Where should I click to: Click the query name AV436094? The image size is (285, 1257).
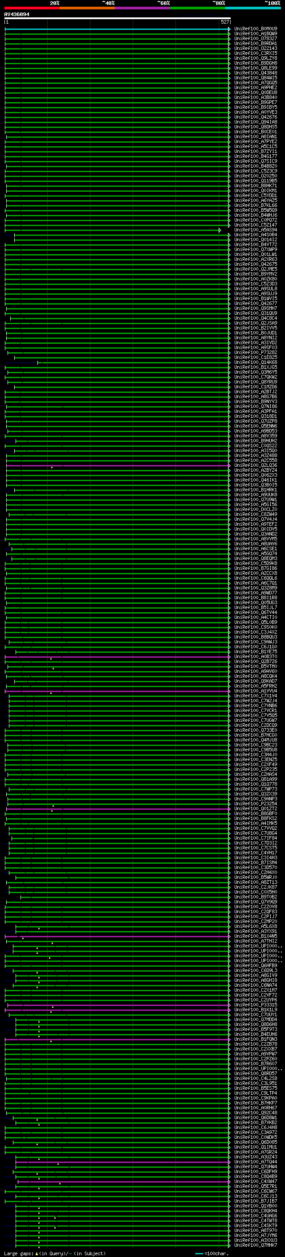[16, 15]
